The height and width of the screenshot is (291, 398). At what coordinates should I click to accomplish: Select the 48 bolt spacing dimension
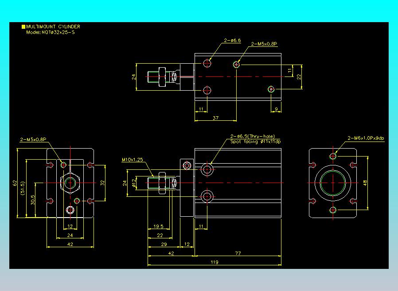(365, 183)
